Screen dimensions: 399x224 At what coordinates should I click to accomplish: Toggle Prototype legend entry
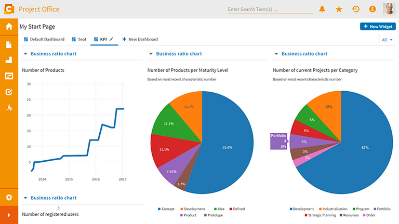(213, 215)
